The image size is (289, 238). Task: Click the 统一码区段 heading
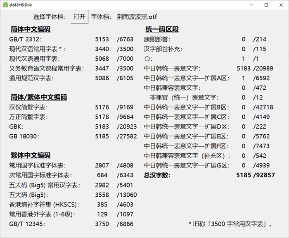point(162,29)
